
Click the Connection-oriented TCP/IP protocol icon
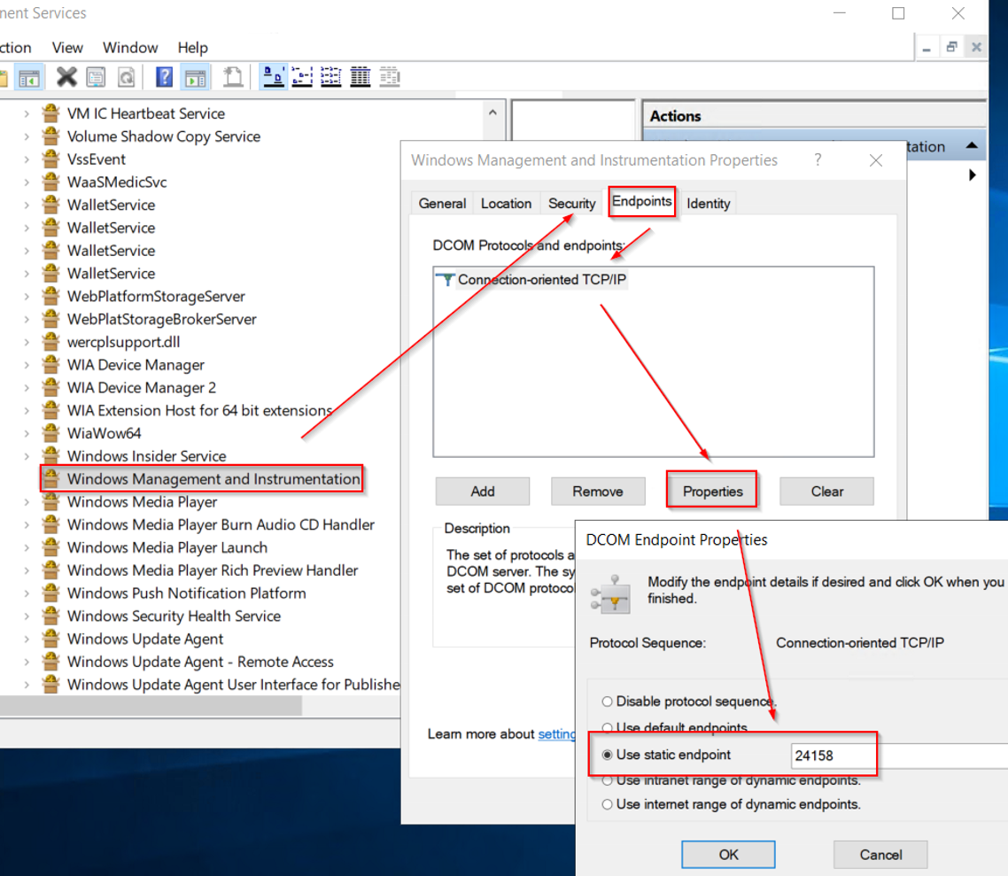point(446,280)
